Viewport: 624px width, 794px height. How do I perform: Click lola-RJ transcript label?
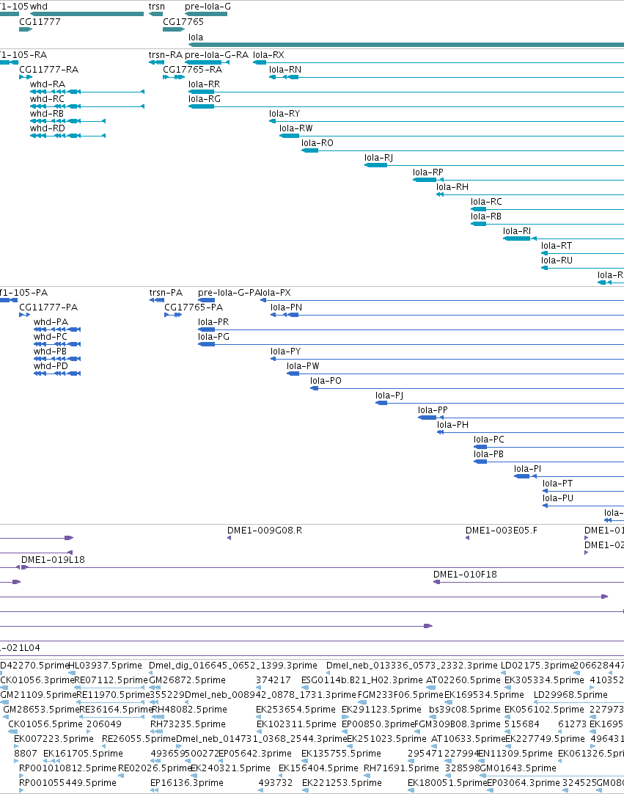(x=378, y=158)
